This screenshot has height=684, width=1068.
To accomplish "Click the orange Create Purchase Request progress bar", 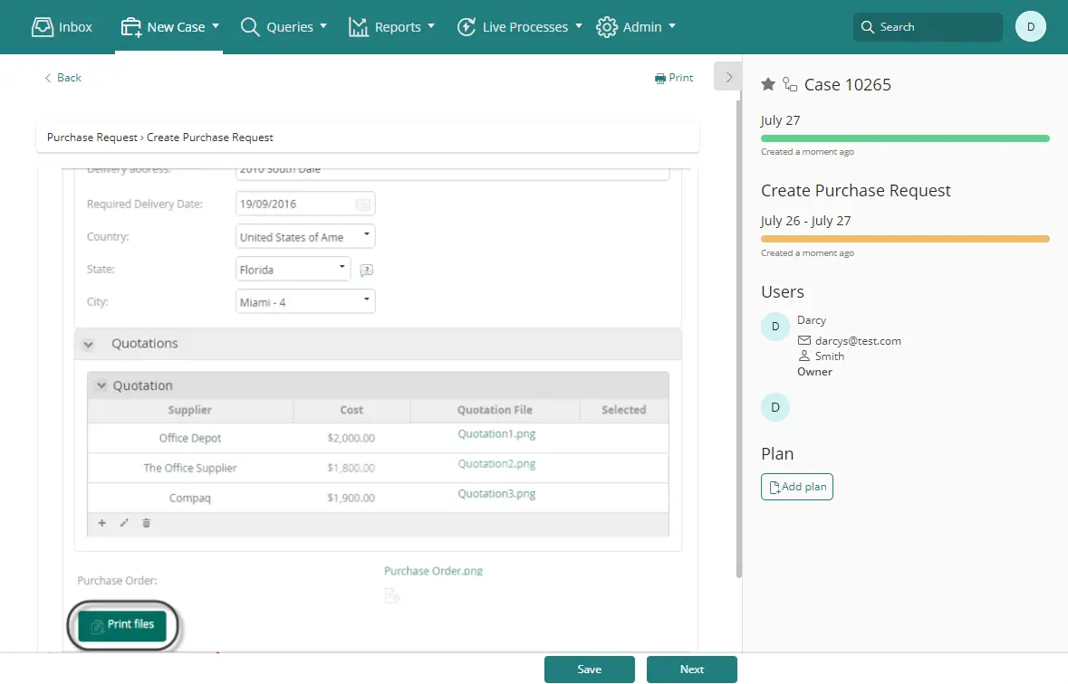I will click(x=905, y=239).
